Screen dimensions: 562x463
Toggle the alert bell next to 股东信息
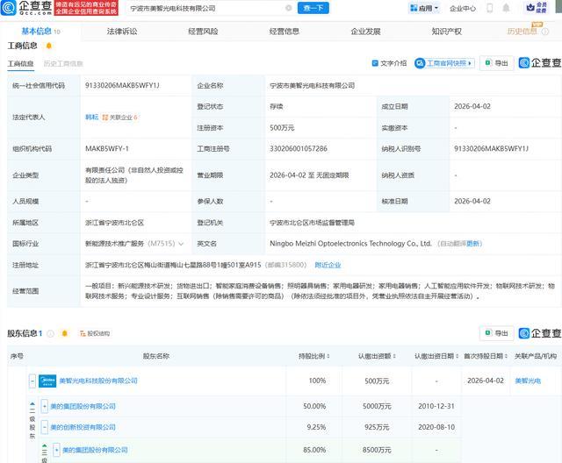click(64, 333)
